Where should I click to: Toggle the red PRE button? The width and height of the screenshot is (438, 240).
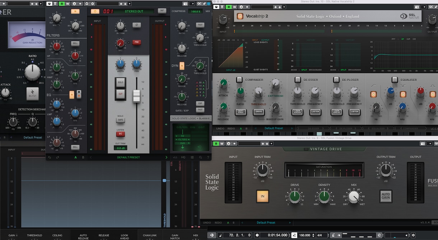(x=136, y=42)
